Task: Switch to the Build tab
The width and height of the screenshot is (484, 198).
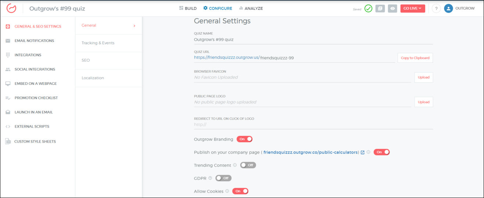Action: click(x=188, y=8)
